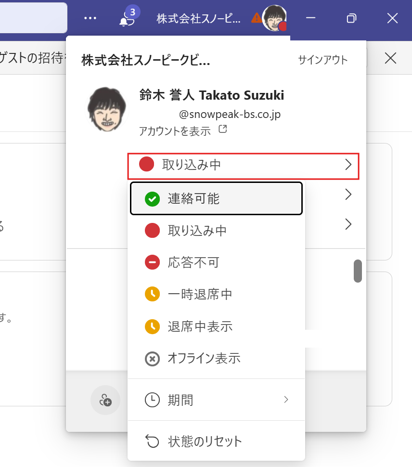This screenshot has width=412, height=467.
Task: Expand the 期間 duration submenu arrow
Action: click(286, 400)
